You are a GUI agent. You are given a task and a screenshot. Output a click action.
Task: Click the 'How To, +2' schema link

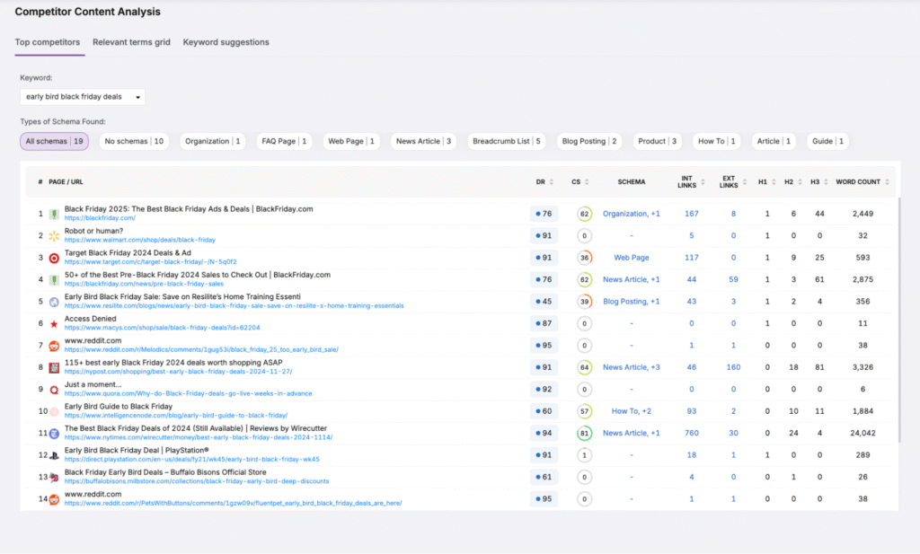tap(632, 411)
